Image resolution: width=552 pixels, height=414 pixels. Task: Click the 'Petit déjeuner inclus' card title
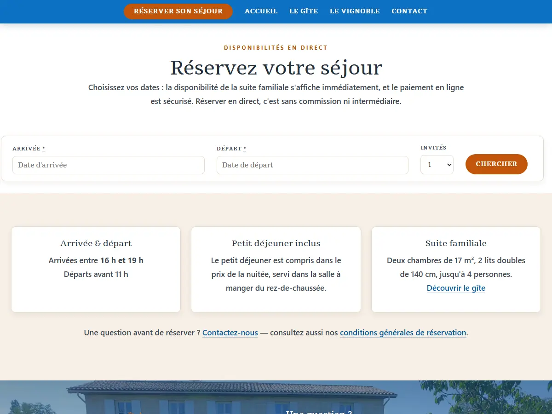coord(276,243)
